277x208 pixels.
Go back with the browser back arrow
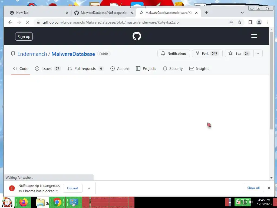click(x=10, y=22)
